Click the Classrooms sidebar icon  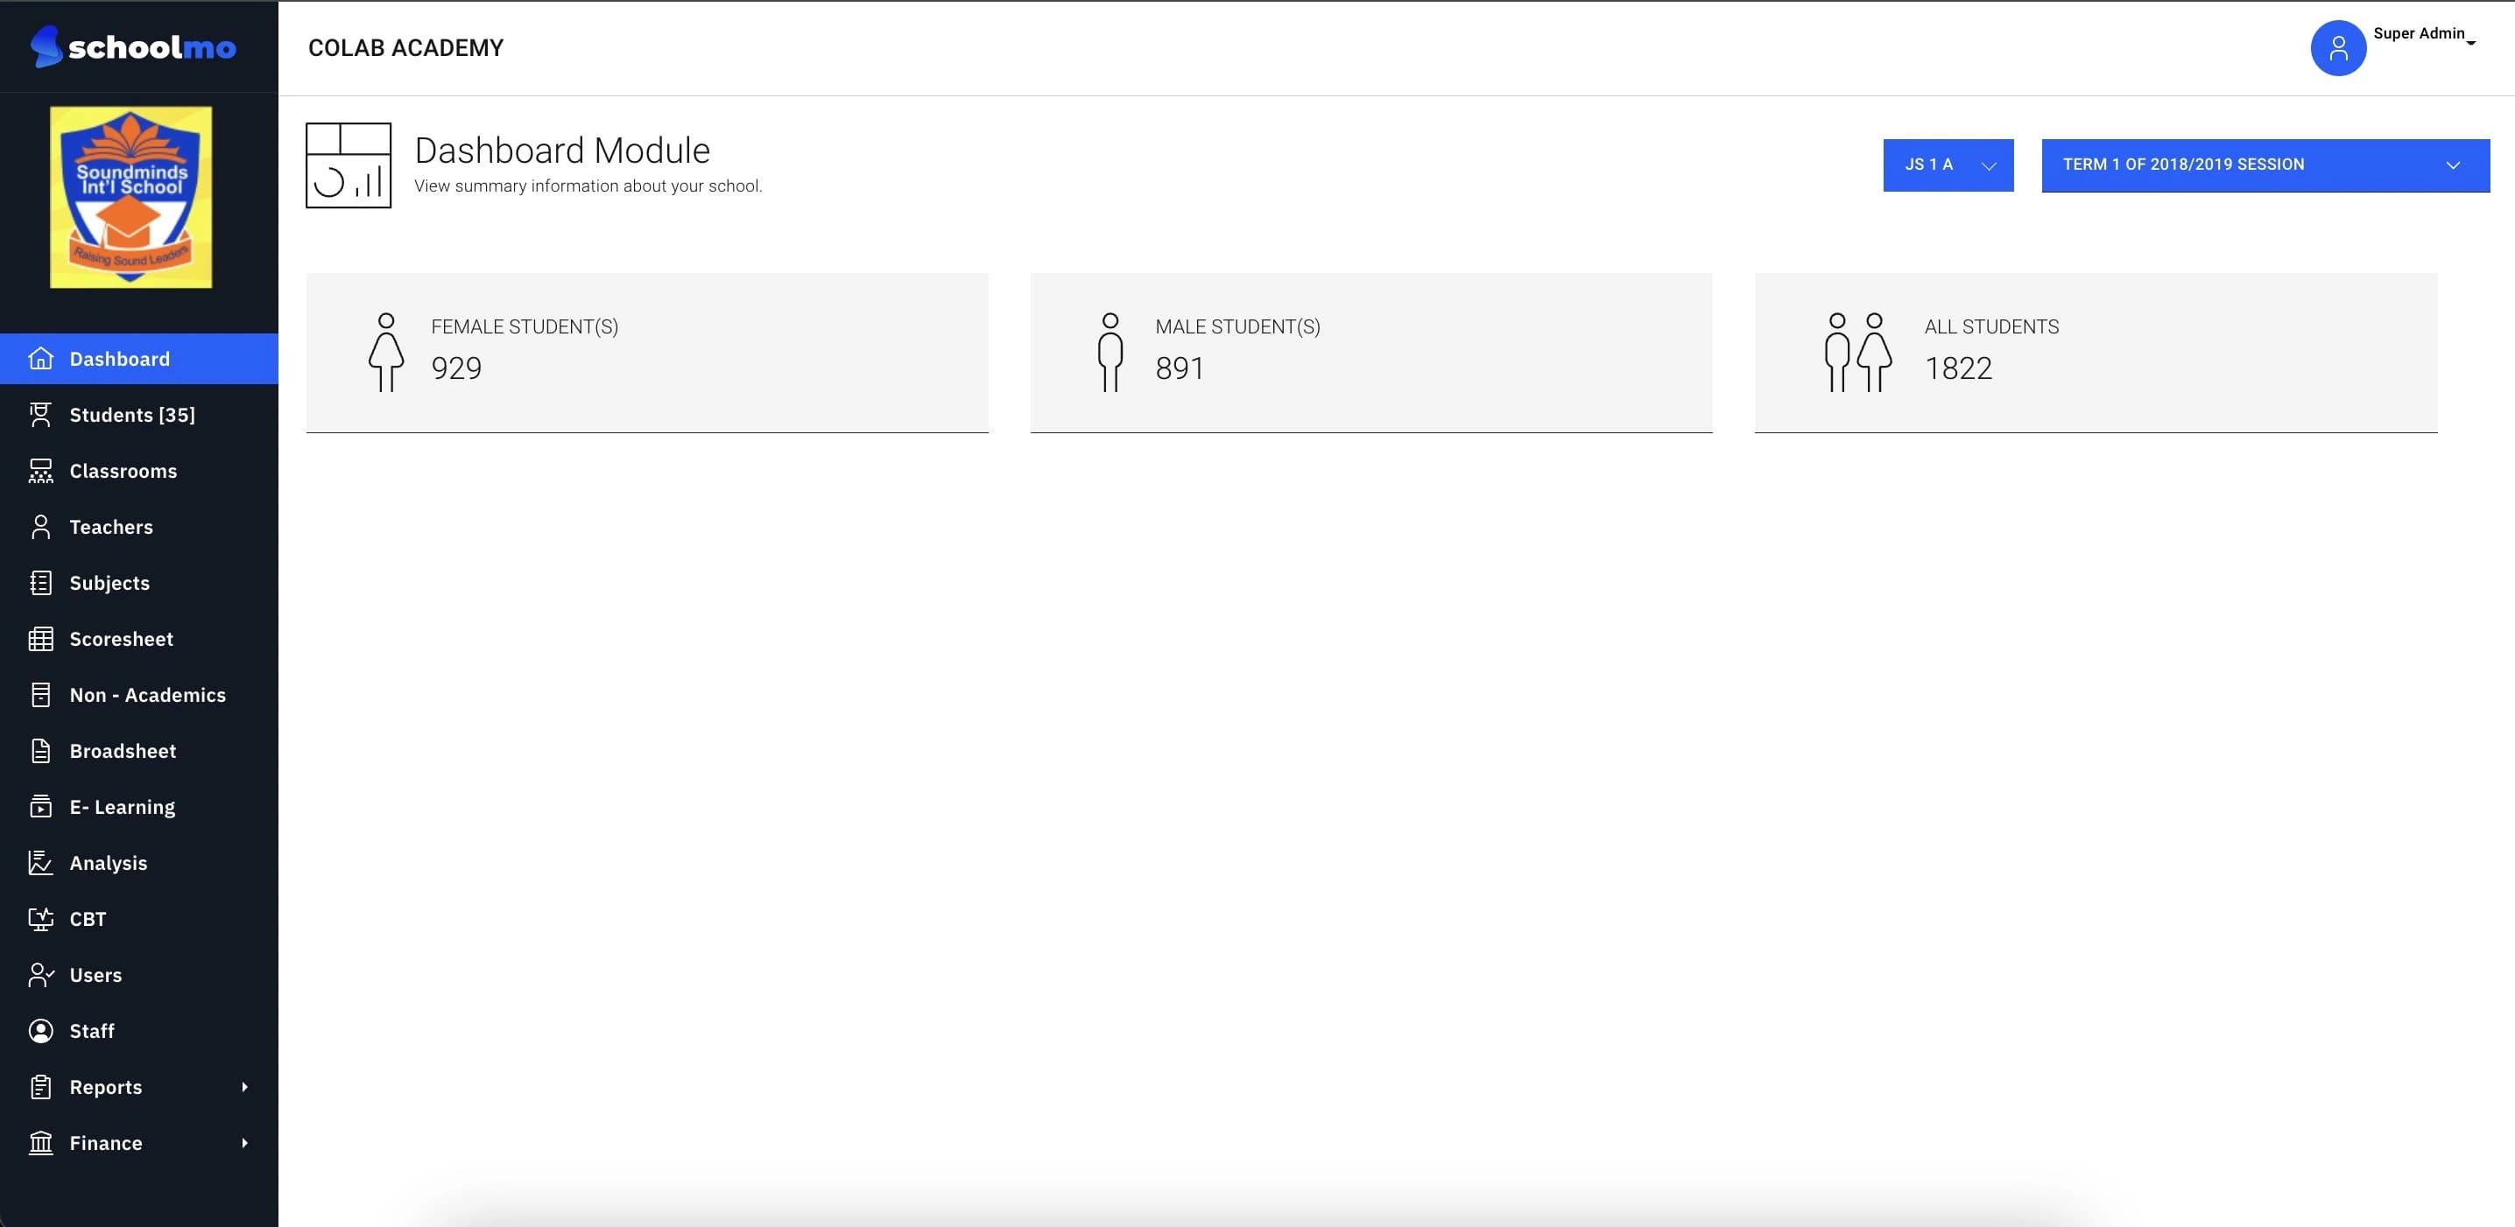(40, 471)
